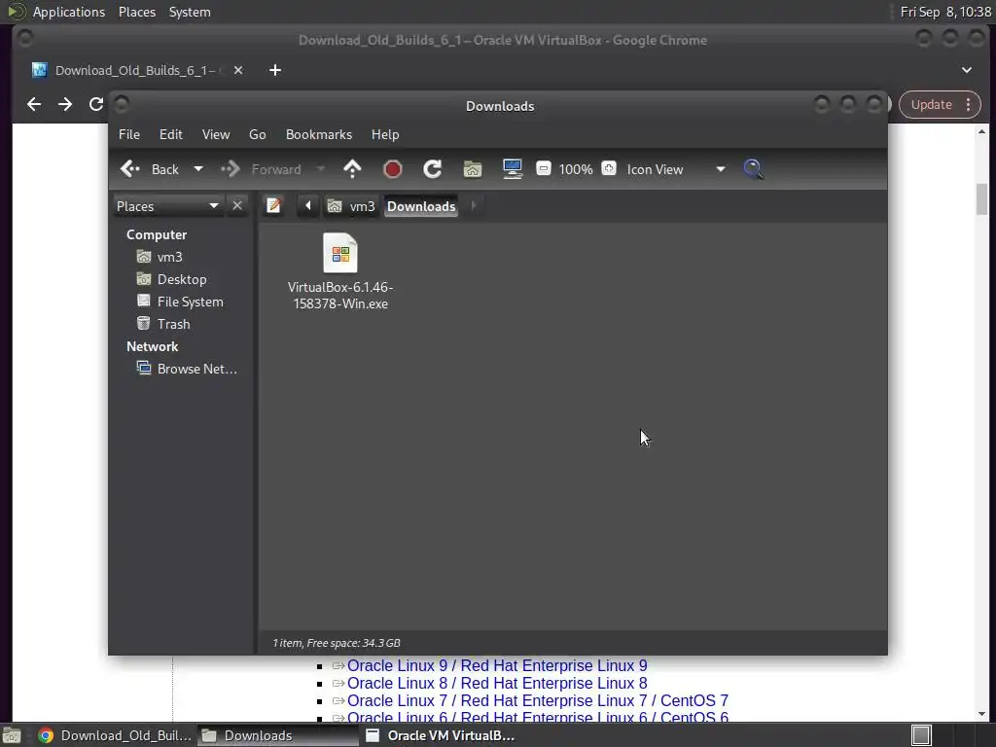Open a new Chrome tab
996x747 pixels.
[x=275, y=70]
